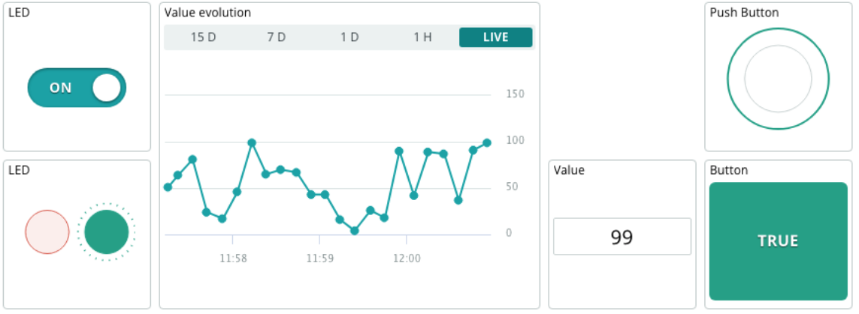Toggle the LED ON switch off
Image resolution: width=859 pixels, height=314 pixels.
(x=77, y=88)
